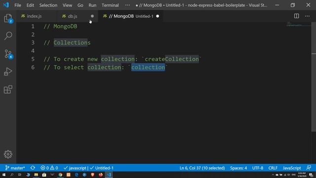Open Chrome from the taskbar

pos(60,175)
